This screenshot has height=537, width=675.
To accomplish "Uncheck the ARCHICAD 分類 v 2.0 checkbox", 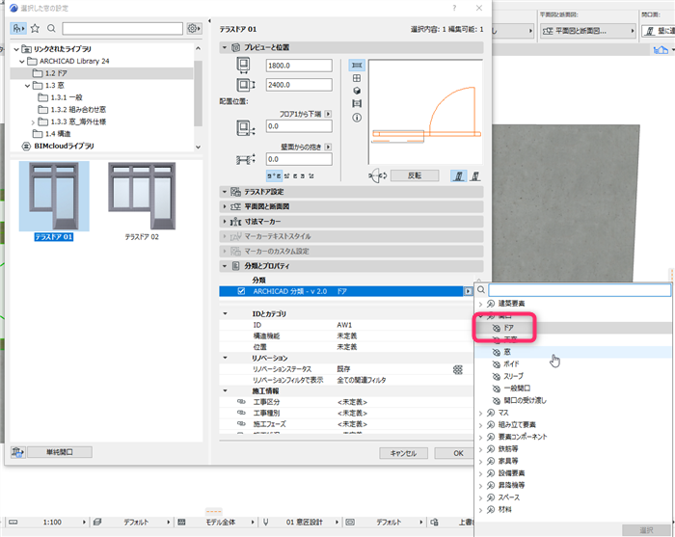I will click(x=241, y=291).
